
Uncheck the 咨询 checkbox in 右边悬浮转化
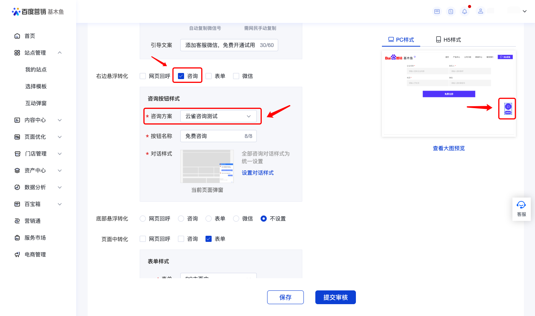pos(181,76)
